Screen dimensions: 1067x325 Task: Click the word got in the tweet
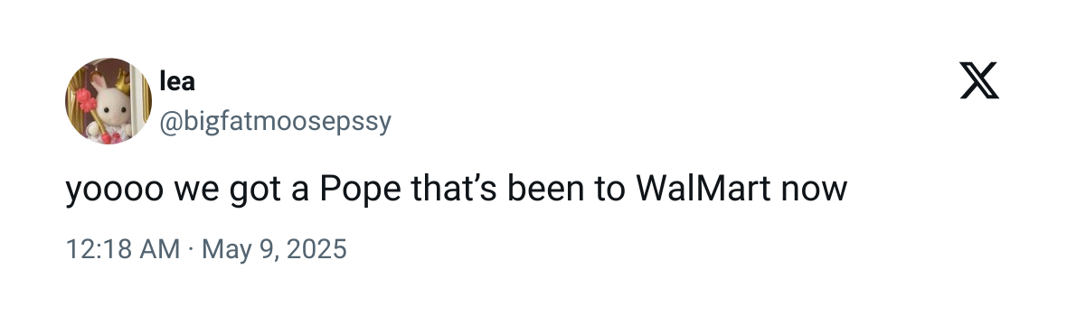[256, 191]
